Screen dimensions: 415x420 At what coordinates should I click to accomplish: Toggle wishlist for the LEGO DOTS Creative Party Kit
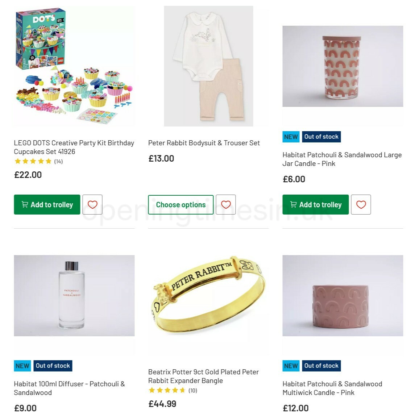(x=92, y=204)
